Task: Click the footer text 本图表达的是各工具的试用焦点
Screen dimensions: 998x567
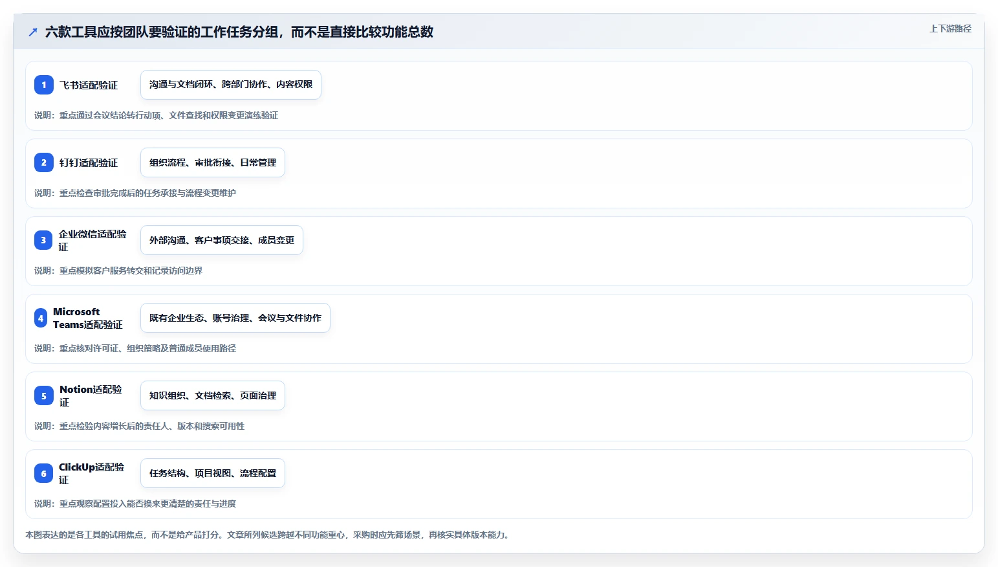Action: click(x=84, y=535)
